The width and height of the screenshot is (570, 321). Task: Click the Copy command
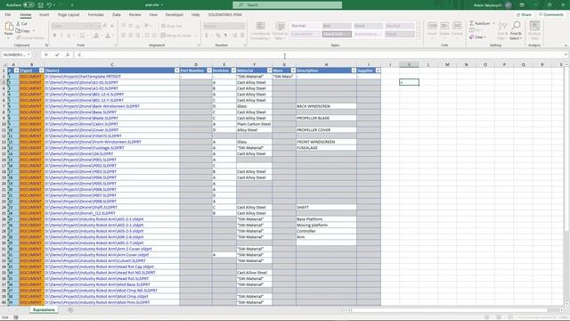[23, 31]
